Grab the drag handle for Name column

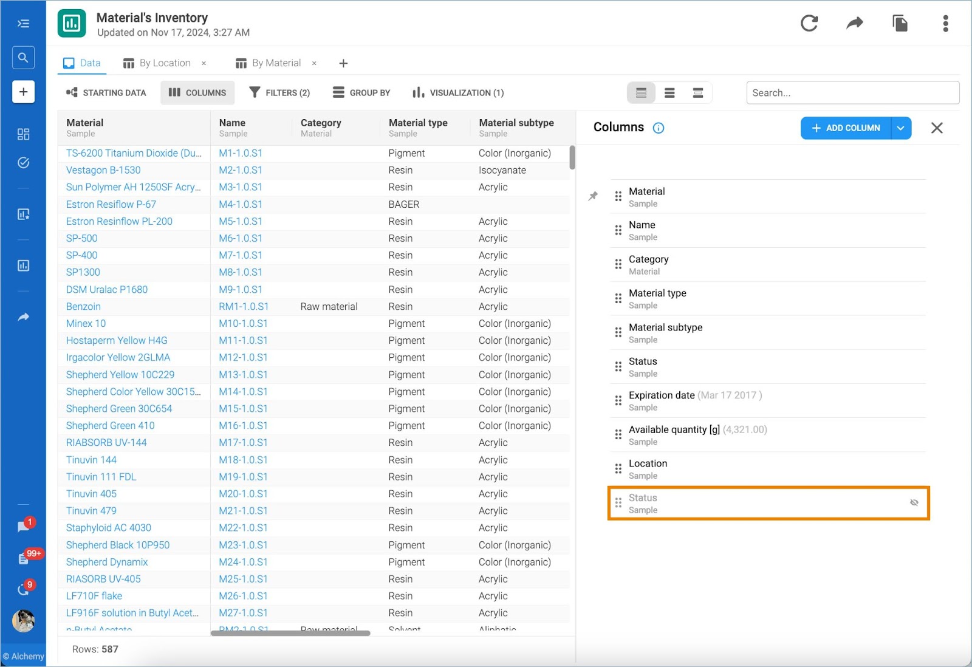point(618,230)
